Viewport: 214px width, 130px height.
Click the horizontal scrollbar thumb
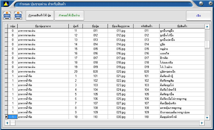point(13,123)
